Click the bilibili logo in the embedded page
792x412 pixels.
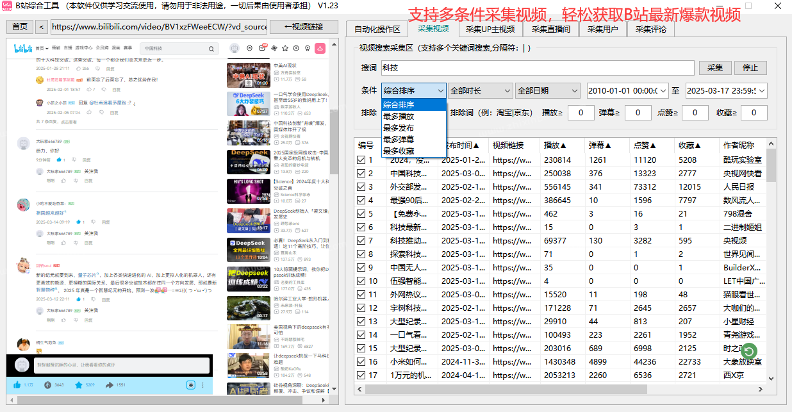pyautogui.click(x=23, y=49)
